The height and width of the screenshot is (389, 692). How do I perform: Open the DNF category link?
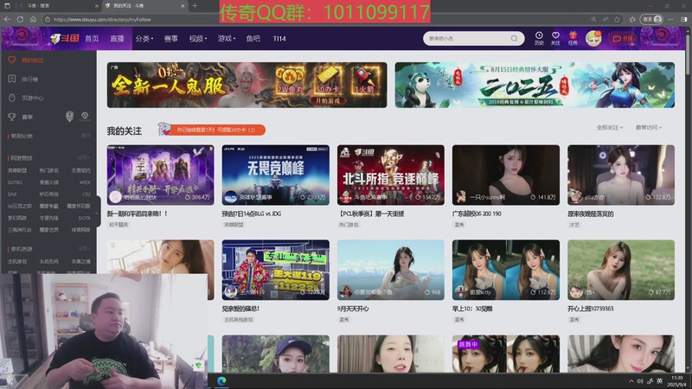click(x=12, y=194)
